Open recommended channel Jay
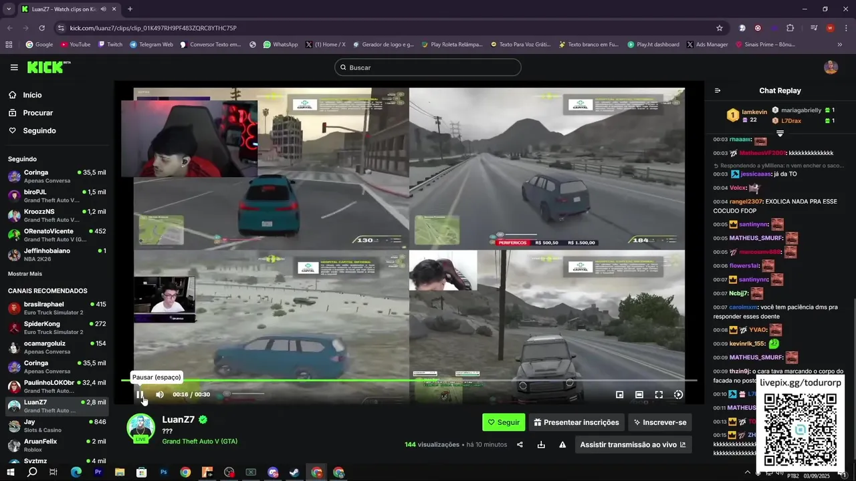856x481 pixels. tap(57, 426)
